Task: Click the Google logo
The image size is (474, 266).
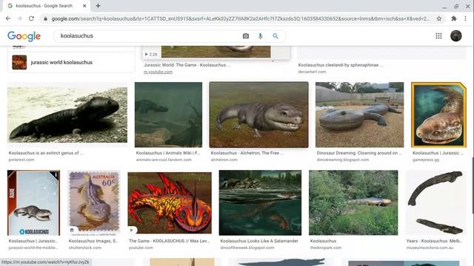Action: 24,36
